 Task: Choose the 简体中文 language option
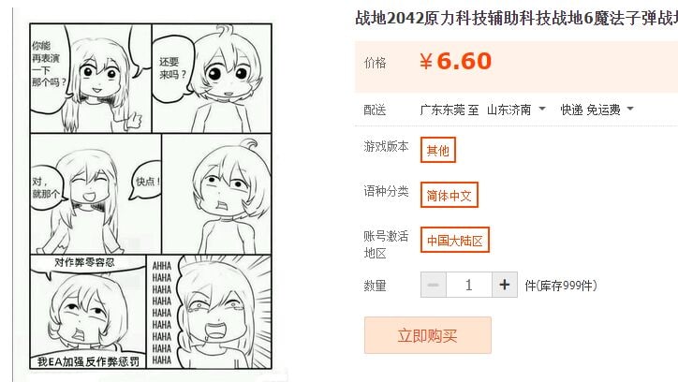(449, 195)
